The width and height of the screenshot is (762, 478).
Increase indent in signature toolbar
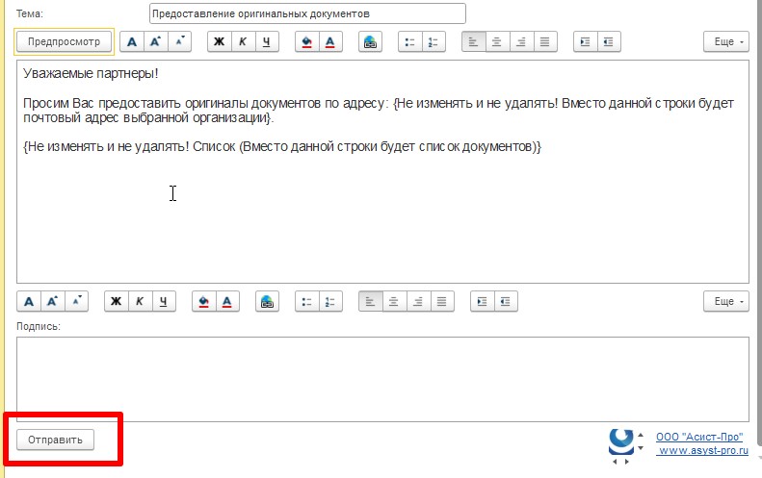(x=482, y=301)
